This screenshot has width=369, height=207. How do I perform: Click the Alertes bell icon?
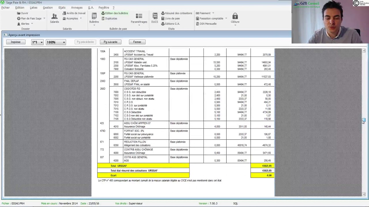tap(19, 24)
